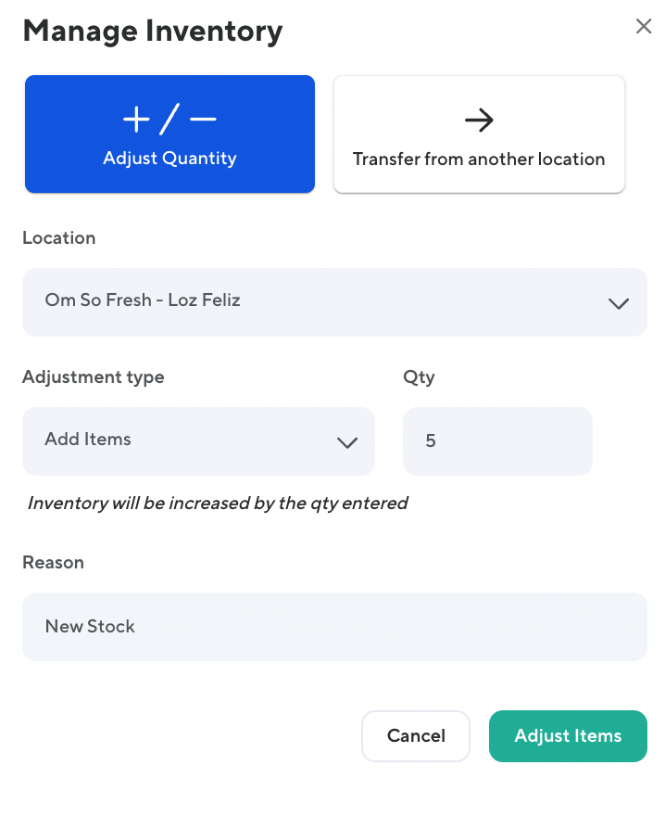Focus the Reason text field

coord(334,627)
